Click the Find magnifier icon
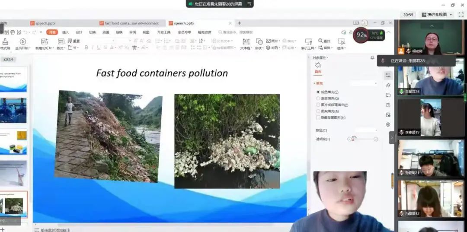Screen dimensions: 467x232 pyautogui.click(x=320, y=41)
